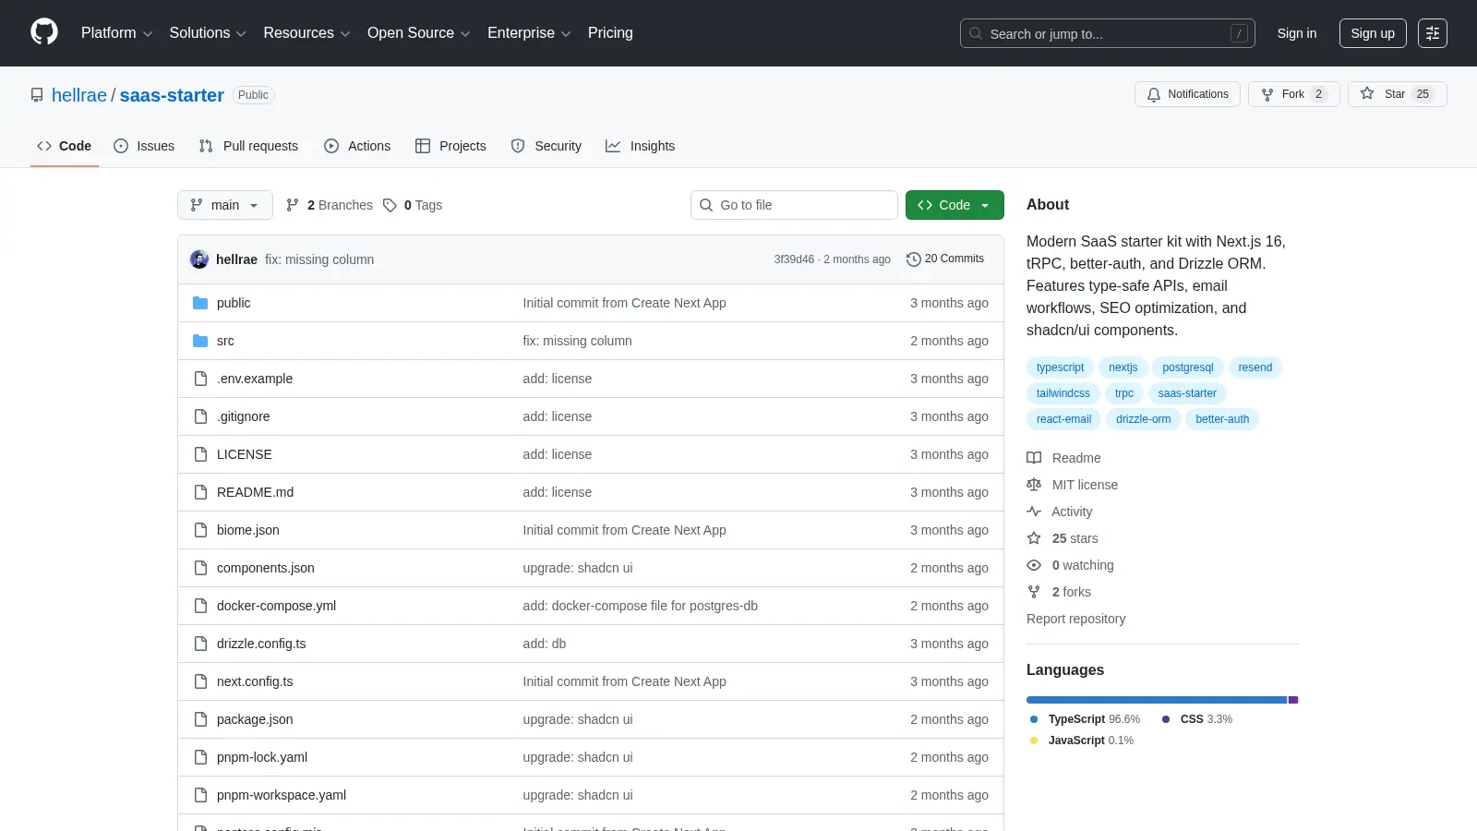Screen dimensions: 1477x831
Task: Switch to the Issues tab
Action: pos(144,146)
